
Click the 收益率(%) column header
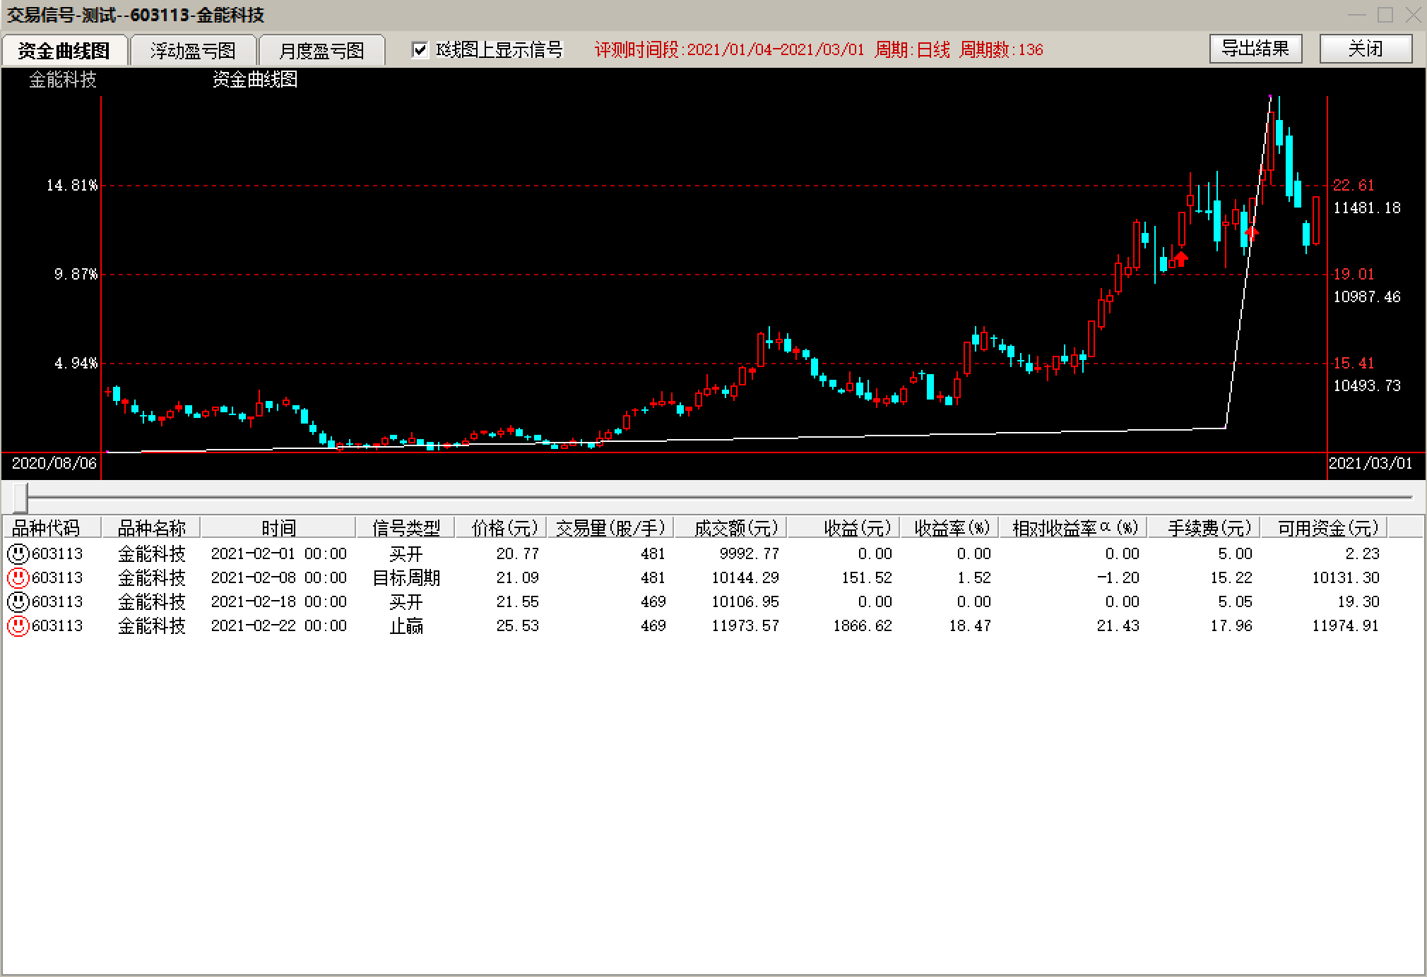(949, 527)
